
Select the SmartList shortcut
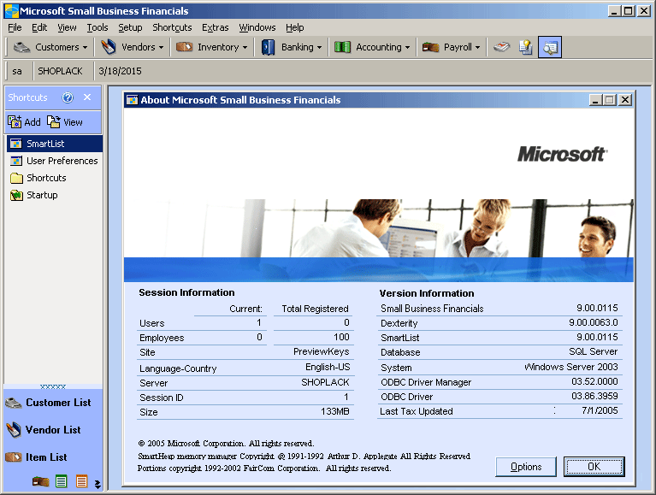click(55, 144)
